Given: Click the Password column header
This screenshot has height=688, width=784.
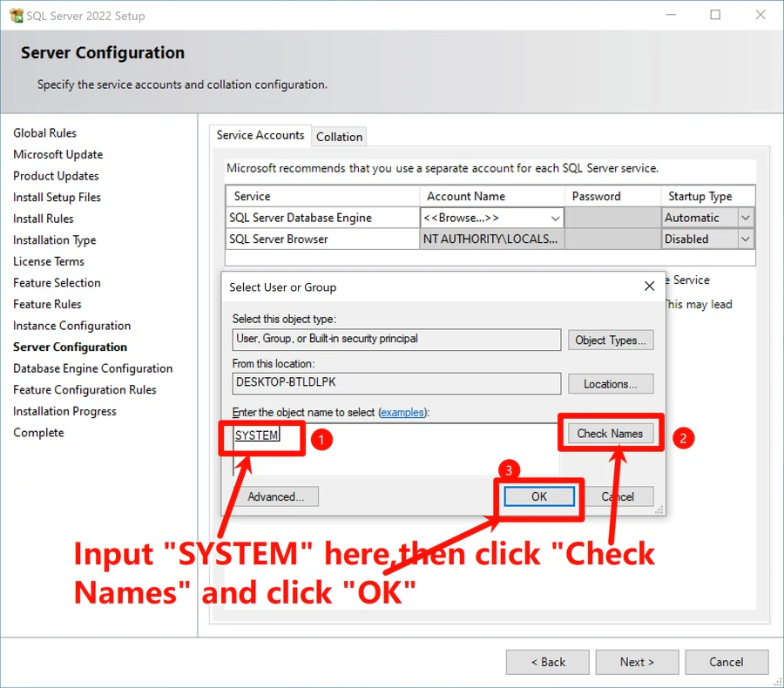Looking at the screenshot, I should pyautogui.click(x=613, y=197).
